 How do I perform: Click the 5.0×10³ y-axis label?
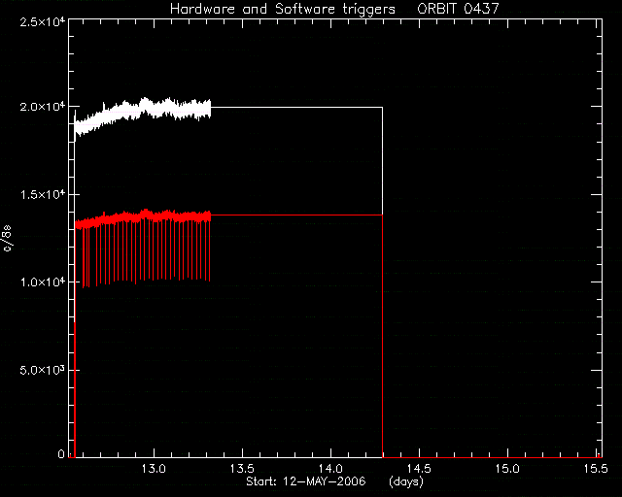coord(43,370)
